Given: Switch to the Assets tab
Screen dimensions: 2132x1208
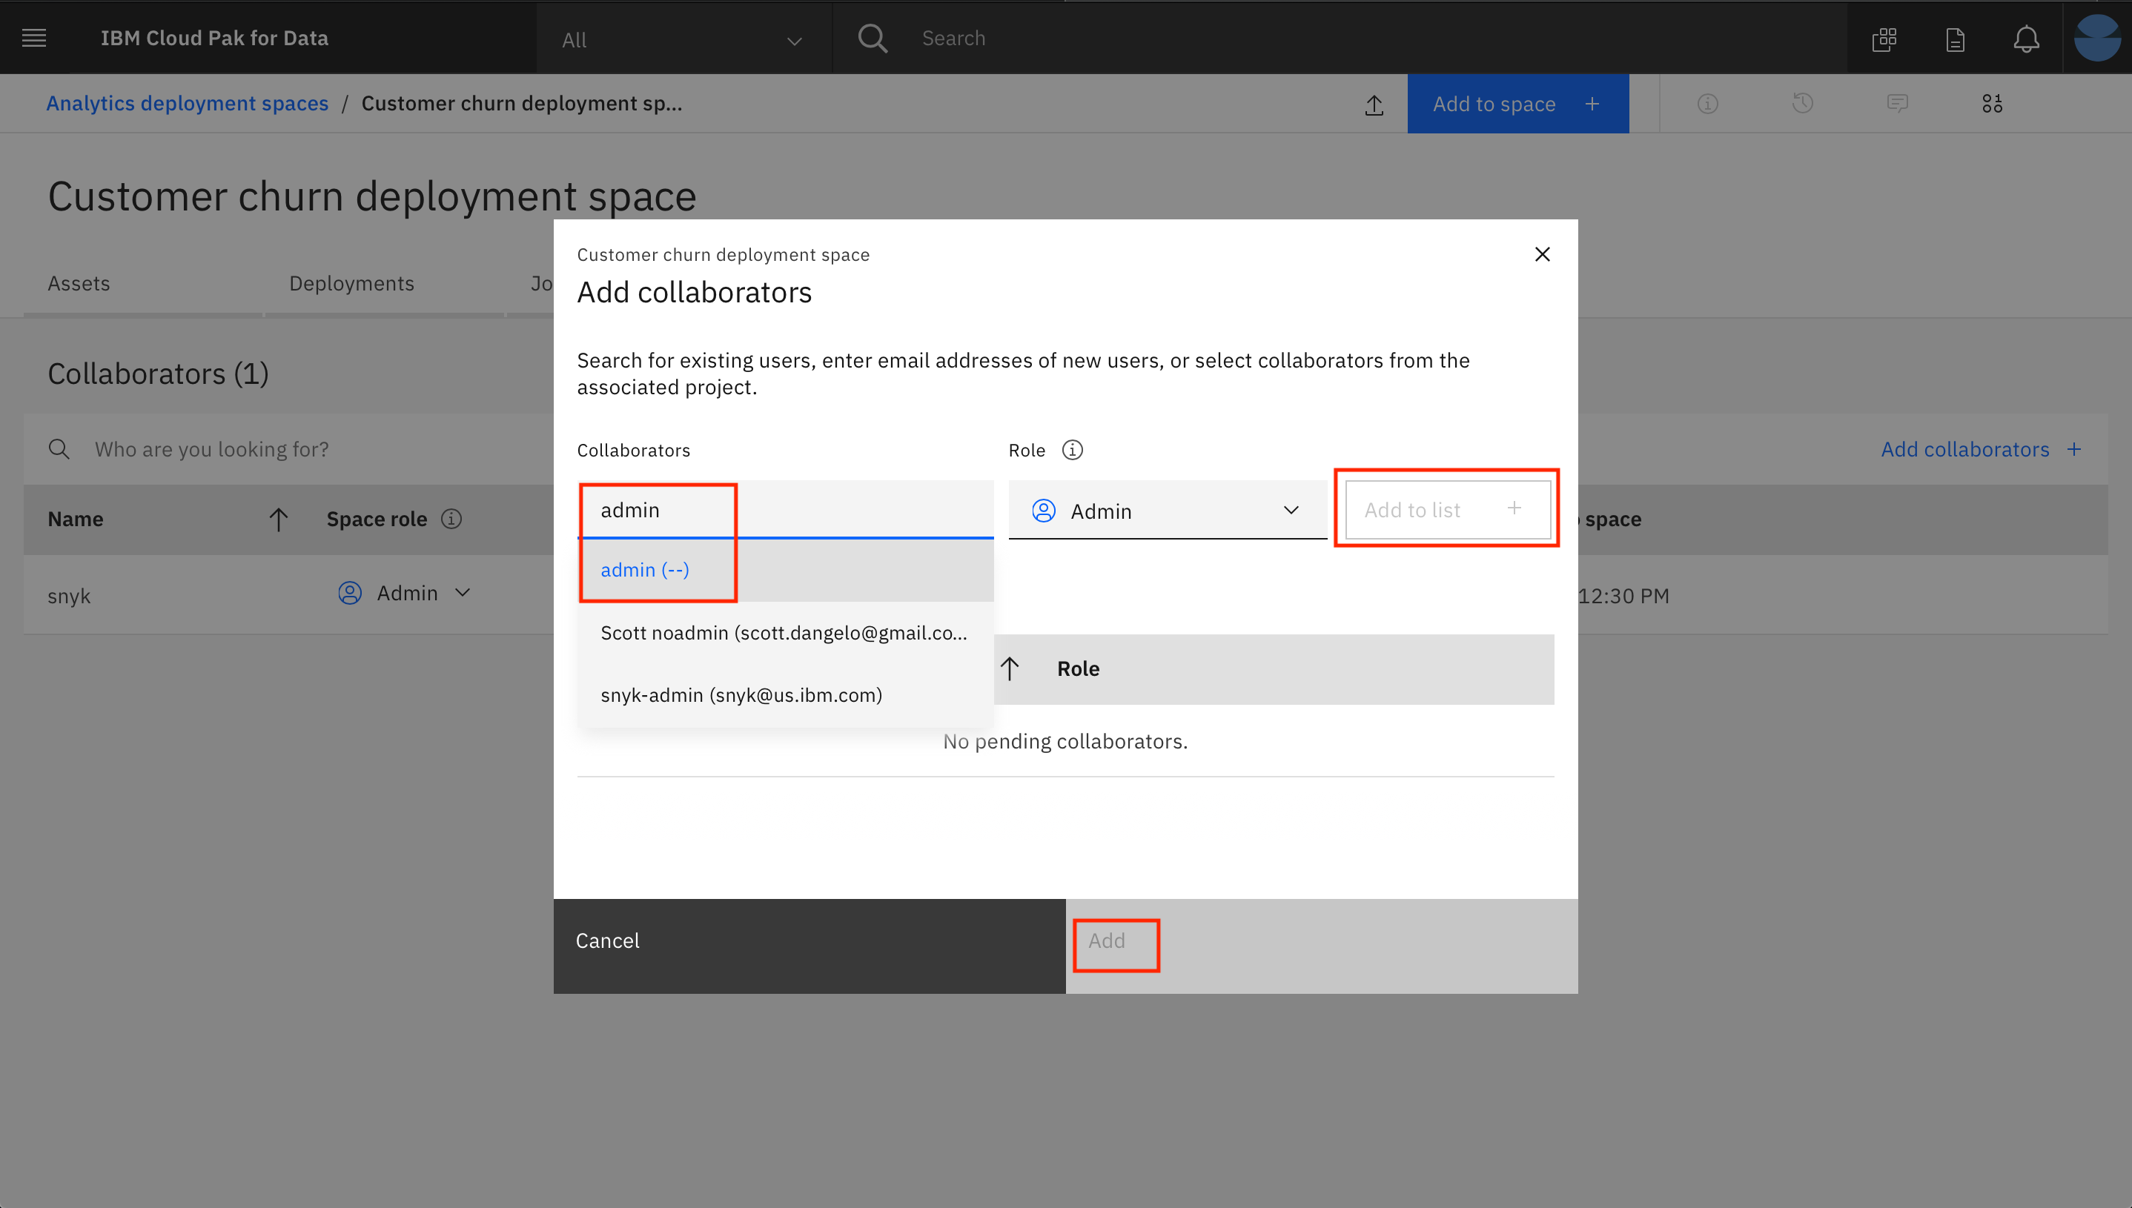Looking at the screenshot, I should pyautogui.click(x=79, y=284).
